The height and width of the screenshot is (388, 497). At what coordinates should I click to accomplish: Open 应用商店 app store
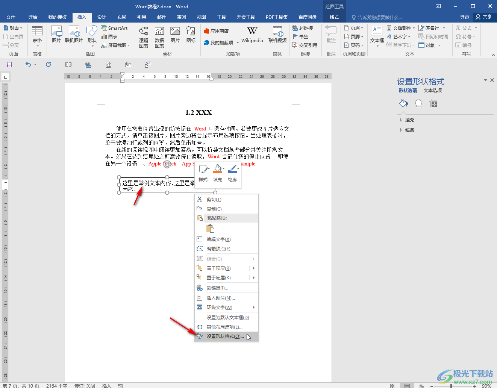point(216,31)
